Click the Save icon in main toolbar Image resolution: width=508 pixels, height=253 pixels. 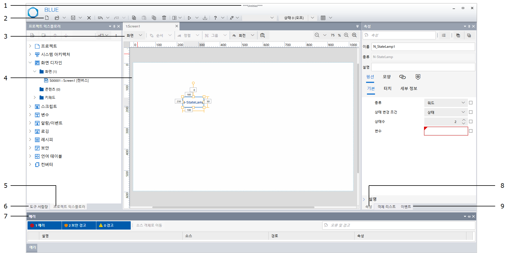(x=73, y=18)
